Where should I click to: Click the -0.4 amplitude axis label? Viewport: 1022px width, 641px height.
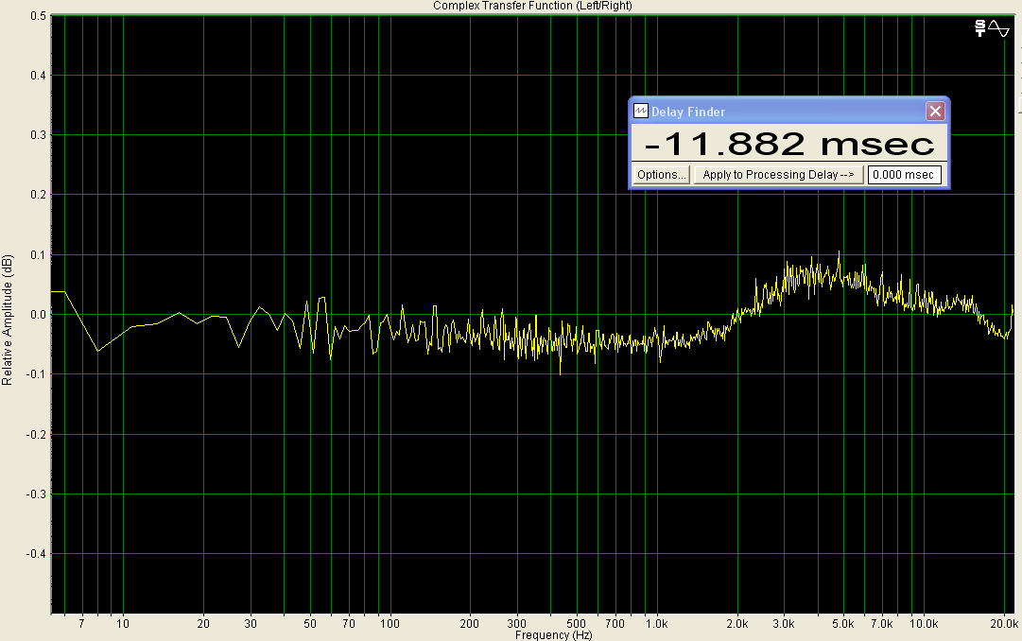pos(37,554)
